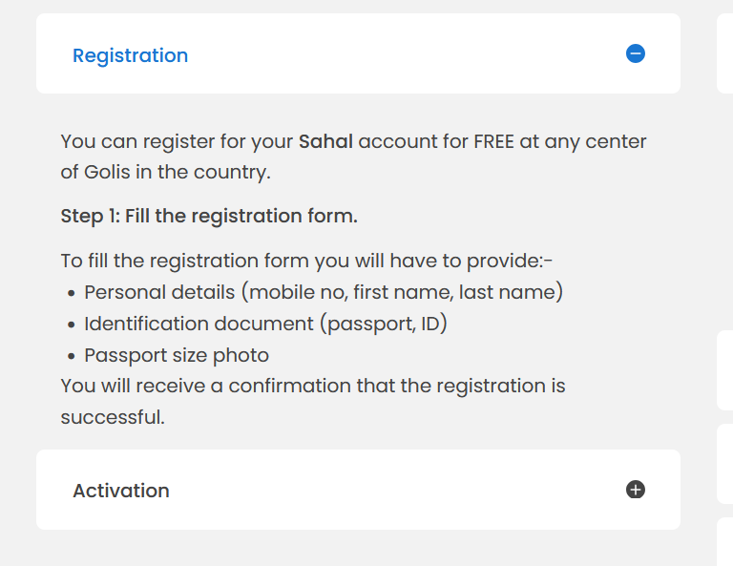
Task: Click the Passport size photo bullet item
Action: [177, 355]
